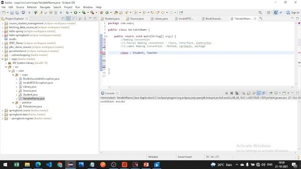Select InvalidIFSCException.java in the tree
301x169 pixels.
click(x=38, y=83)
